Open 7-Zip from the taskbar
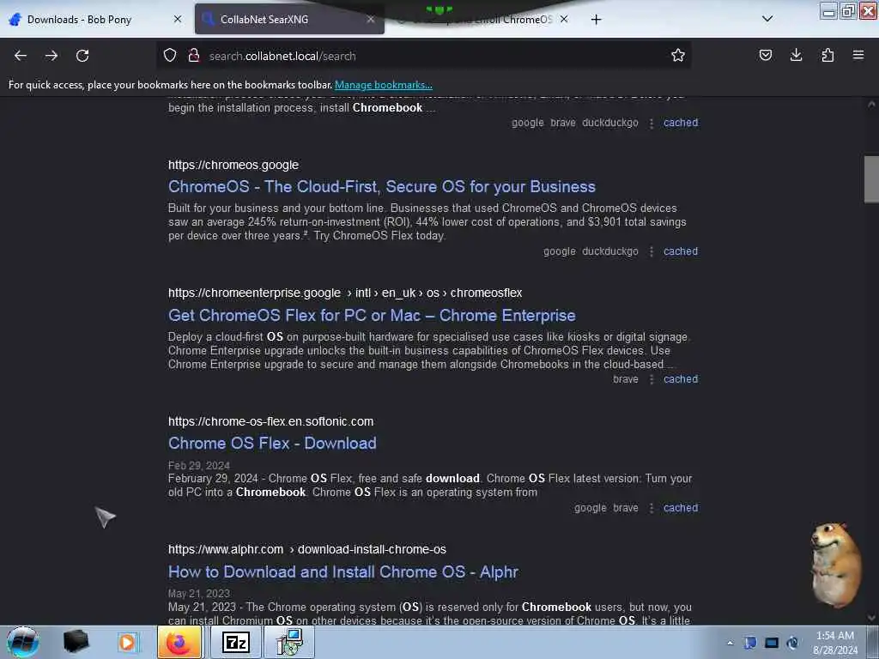The width and height of the screenshot is (879, 659). 235,642
